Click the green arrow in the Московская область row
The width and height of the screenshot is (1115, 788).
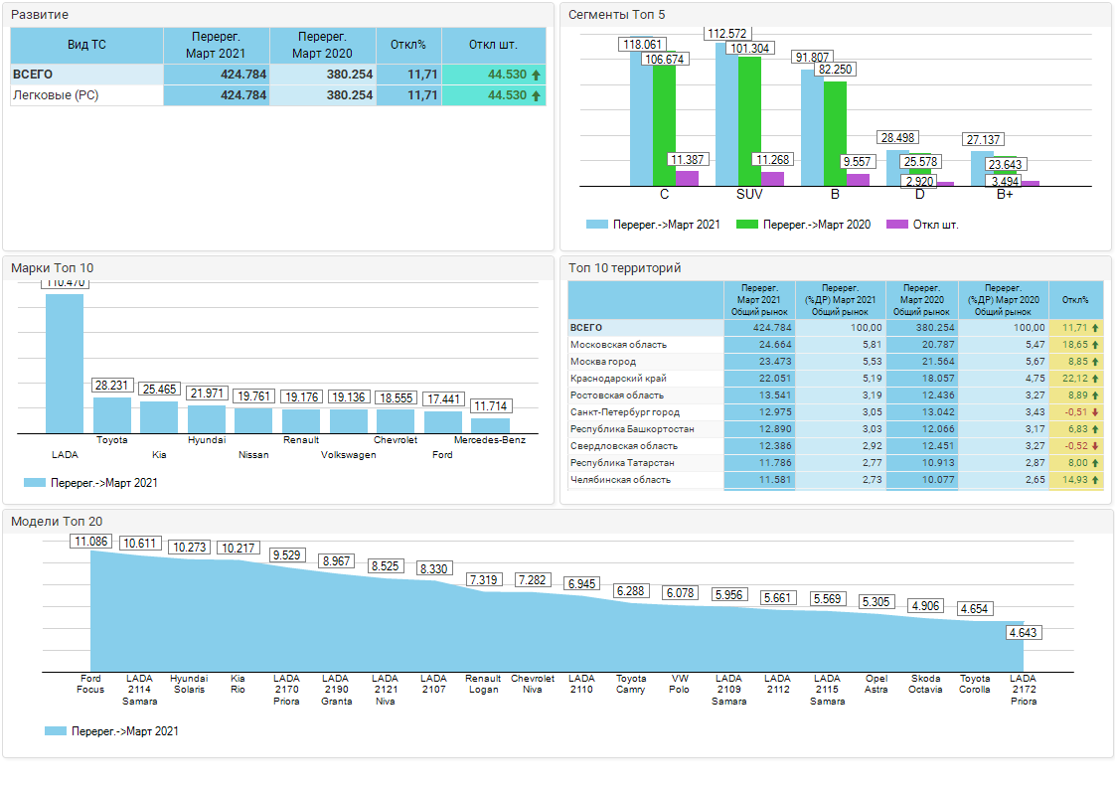click(1095, 345)
